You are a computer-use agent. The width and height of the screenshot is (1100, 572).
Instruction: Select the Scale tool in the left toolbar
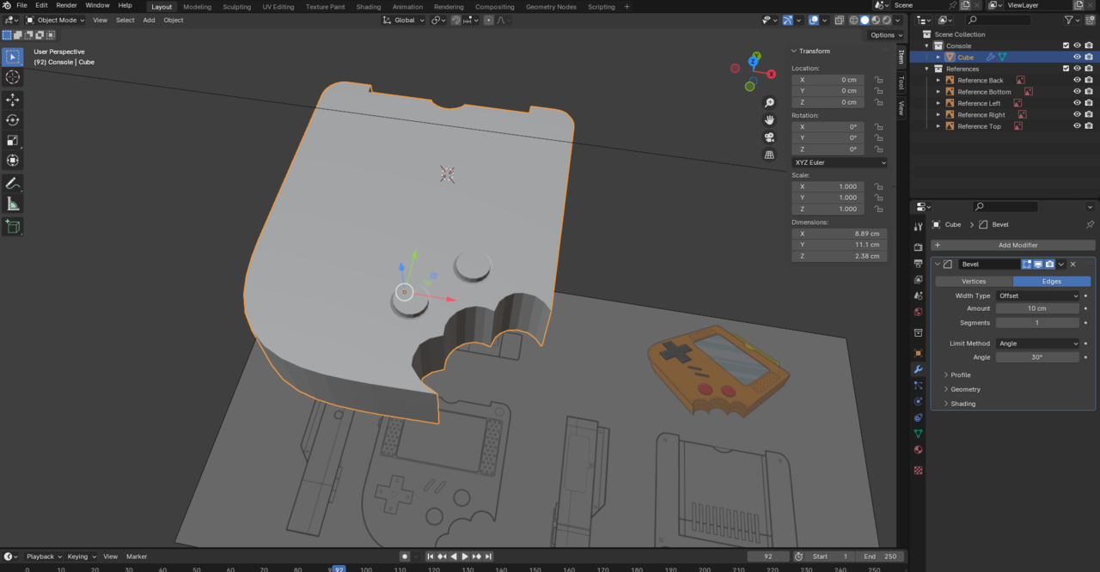click(x=13, y=140)
